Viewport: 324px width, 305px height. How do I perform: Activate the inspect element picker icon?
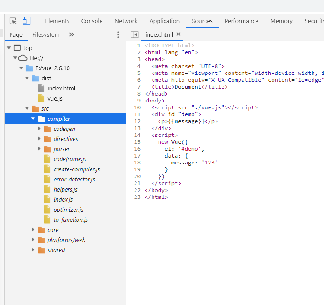point(13,21)
